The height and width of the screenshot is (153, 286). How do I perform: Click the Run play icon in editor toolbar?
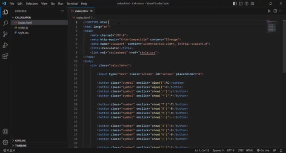(269, 11)
